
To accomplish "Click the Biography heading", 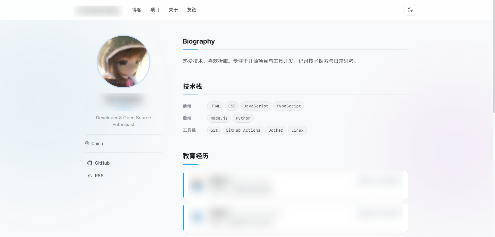I will pyautogui.click(x=199, y=41).
